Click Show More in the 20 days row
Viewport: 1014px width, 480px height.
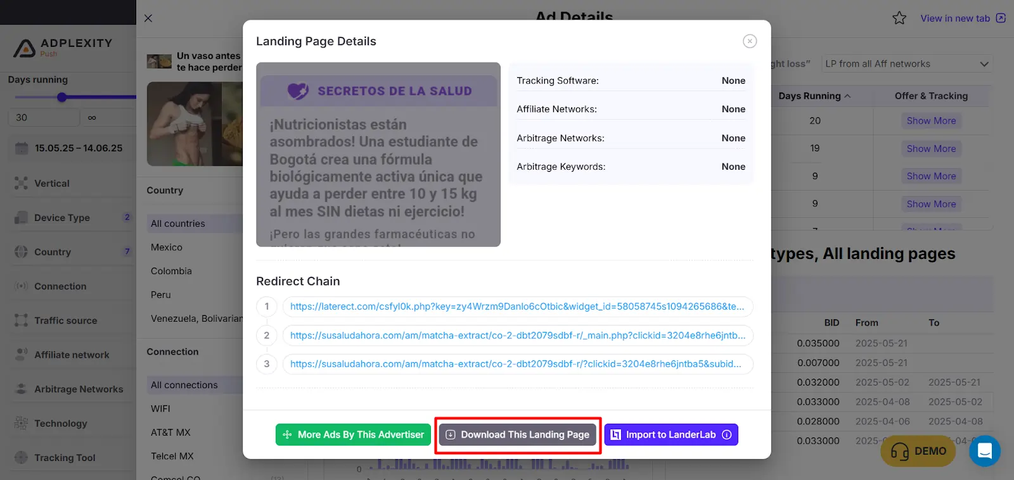(x=931, y=121)
